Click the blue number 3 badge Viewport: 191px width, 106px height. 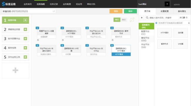87,28
